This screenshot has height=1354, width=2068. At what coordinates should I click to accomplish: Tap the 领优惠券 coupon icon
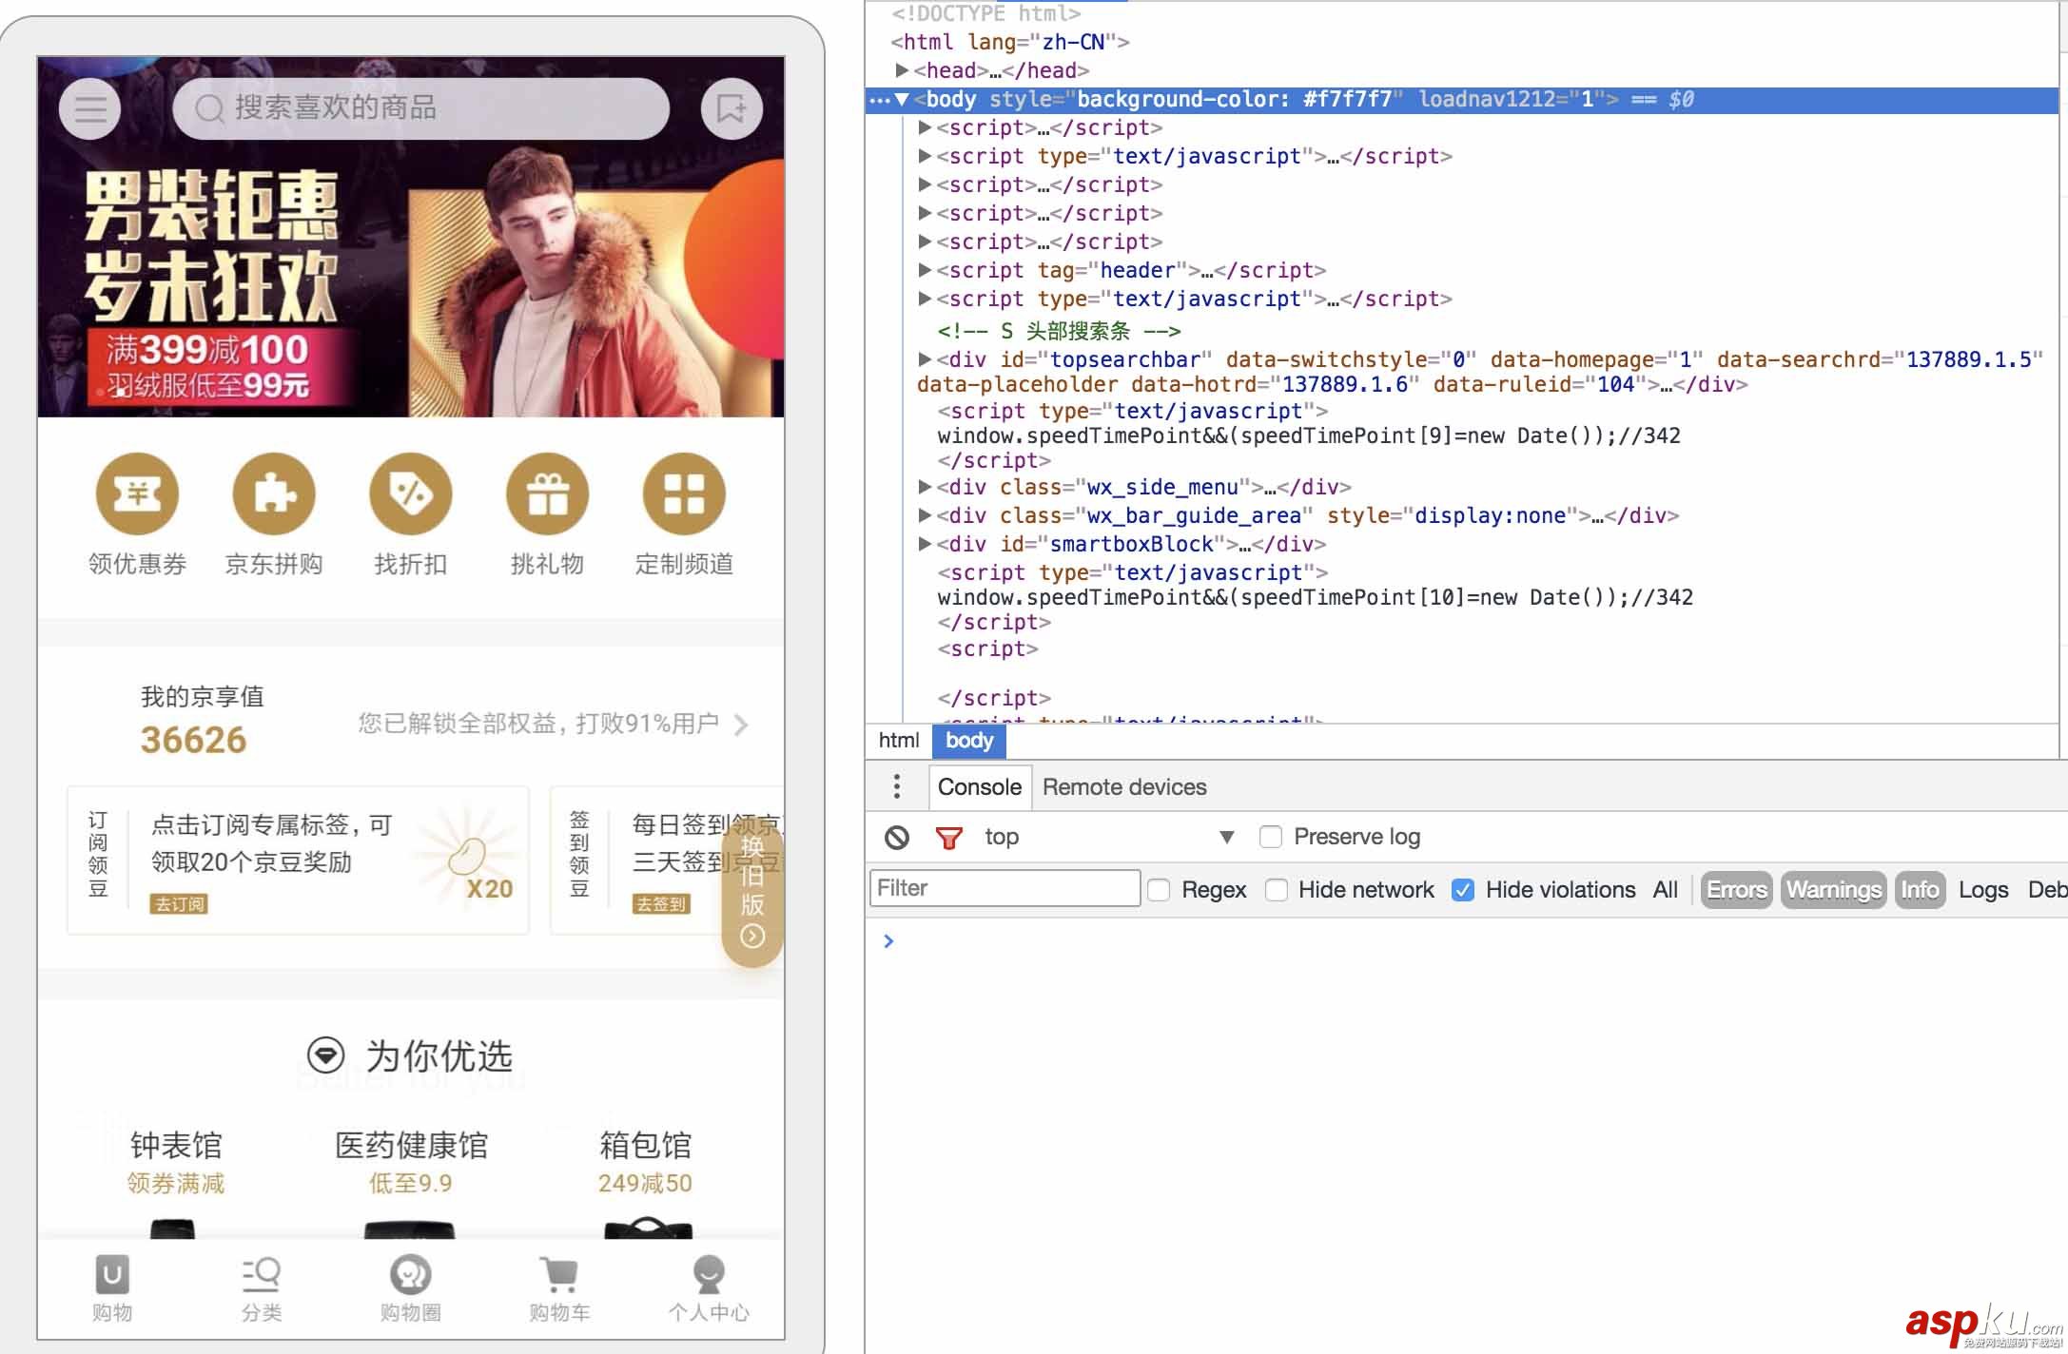click(x=137, y=493)
